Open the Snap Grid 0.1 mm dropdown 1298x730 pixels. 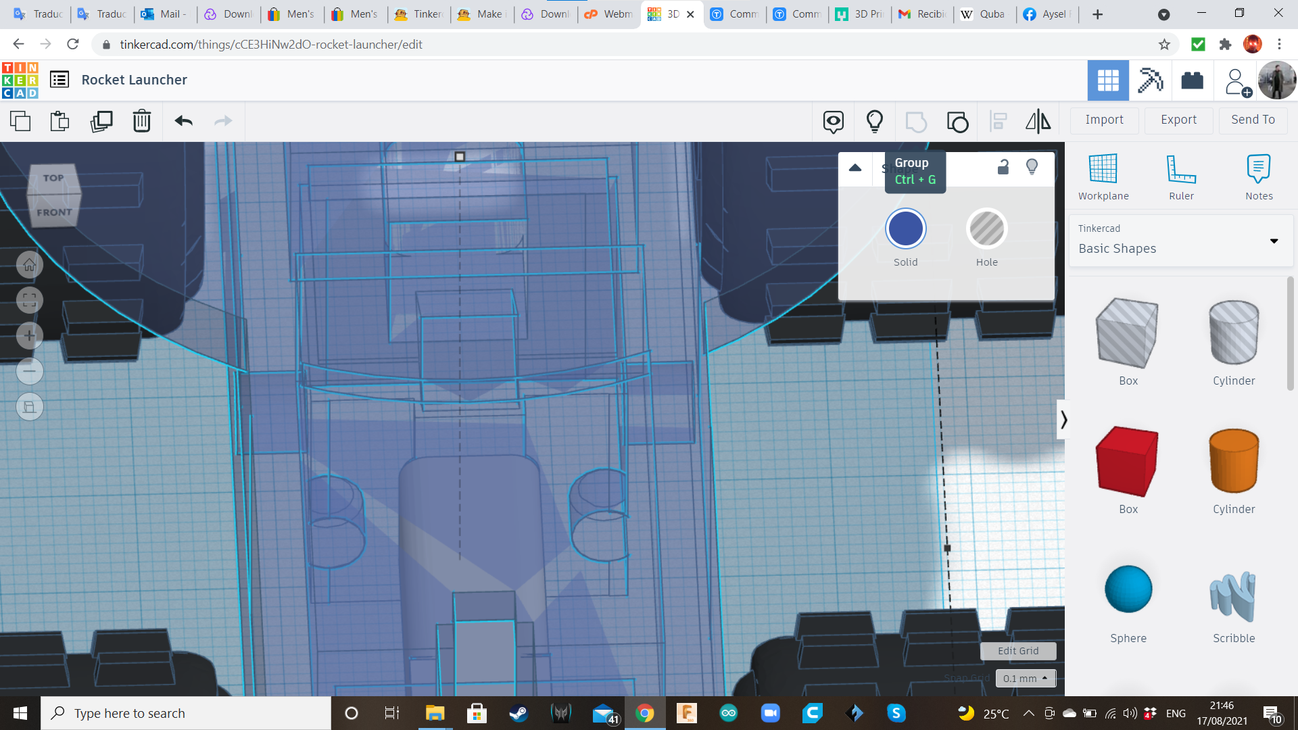click(x=1026, y=678)
